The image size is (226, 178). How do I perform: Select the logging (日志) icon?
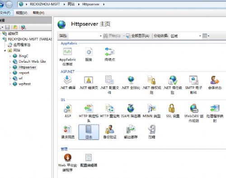(x=89, y=132)
